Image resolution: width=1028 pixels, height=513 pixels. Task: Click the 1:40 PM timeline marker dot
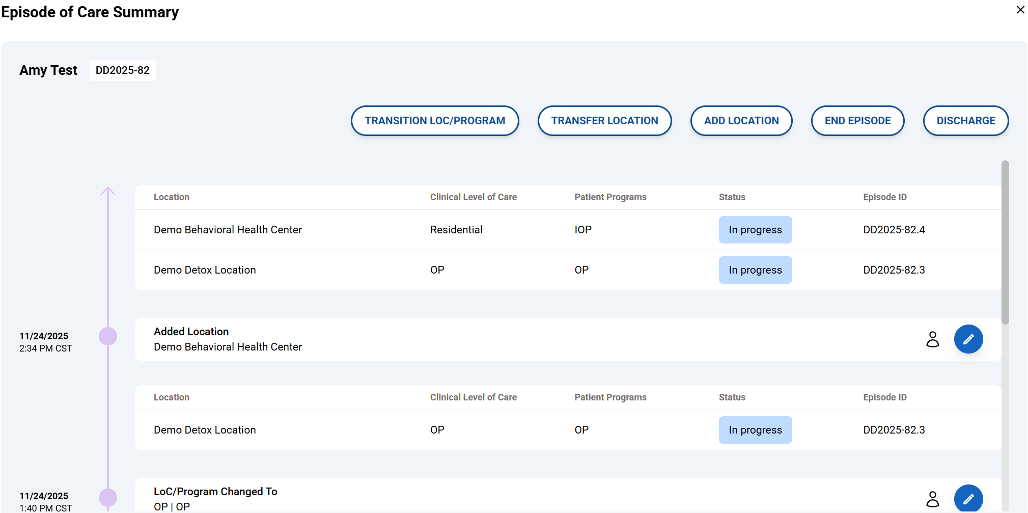(108, 498)
